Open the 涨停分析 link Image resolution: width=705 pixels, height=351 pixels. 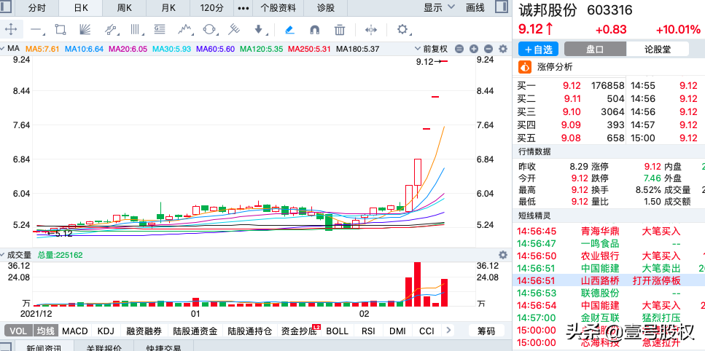click(x=556, y=67)
